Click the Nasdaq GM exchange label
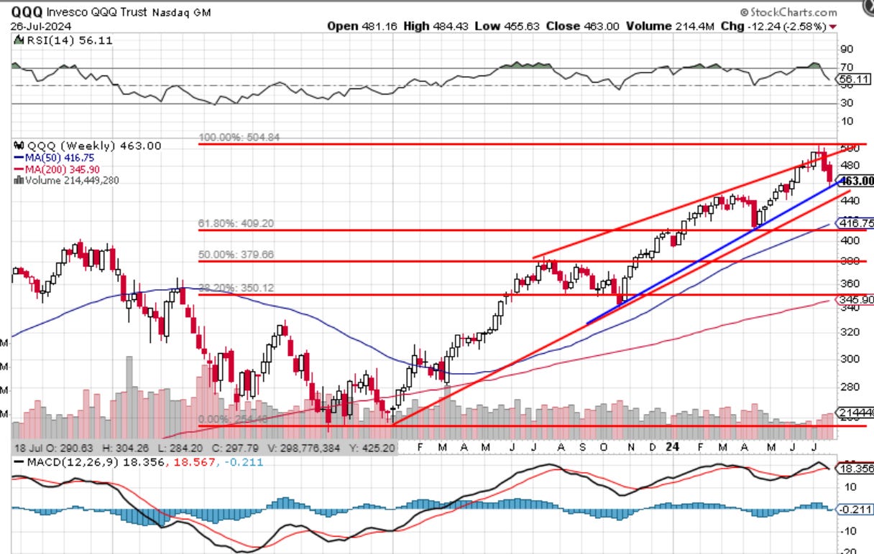The height and width of the screenshot is (554, 874). tap(181, 12)
